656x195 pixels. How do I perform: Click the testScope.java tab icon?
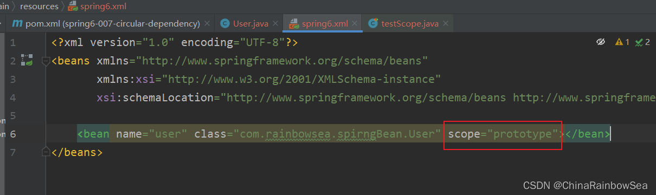373,24
